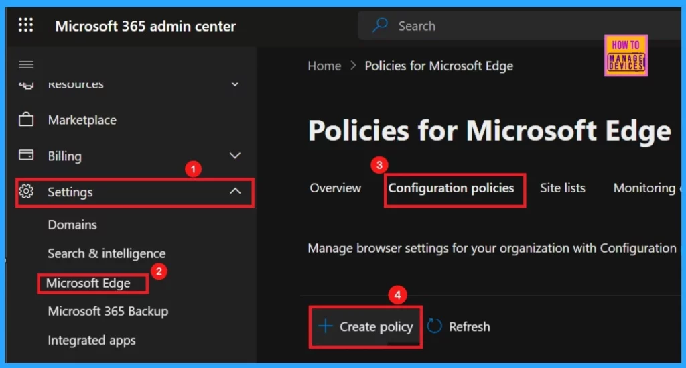Screen dimensions: 686x368
Task: Click the Resources nav icon
Action: click(x=26, y=84)
